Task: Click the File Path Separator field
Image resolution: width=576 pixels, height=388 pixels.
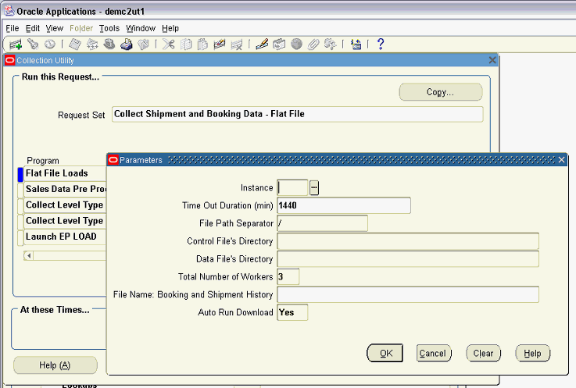Action: [x=322, y=223]
